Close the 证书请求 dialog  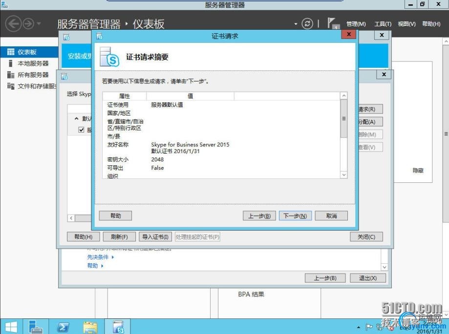348,34
